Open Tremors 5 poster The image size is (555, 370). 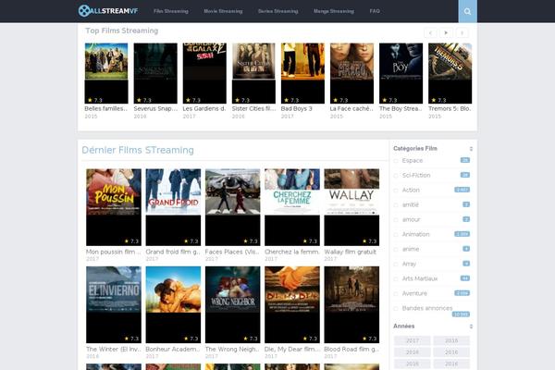pyautogui.click(x=450, y=73)
